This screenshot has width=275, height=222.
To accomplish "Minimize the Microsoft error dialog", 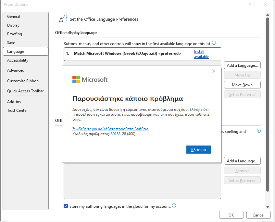I will [203, 71].
